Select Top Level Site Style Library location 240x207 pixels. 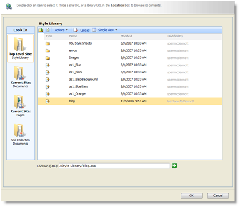[x=21, y=48]
